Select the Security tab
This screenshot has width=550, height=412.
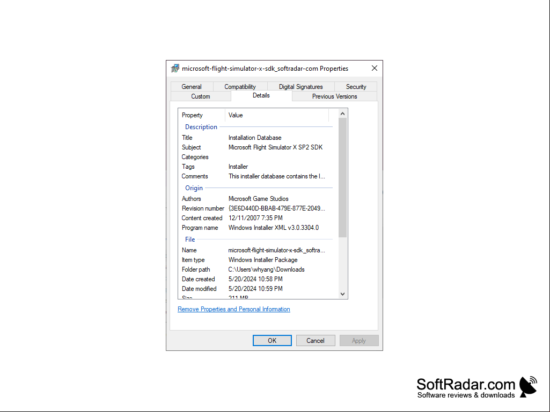[x=356, y=87]
